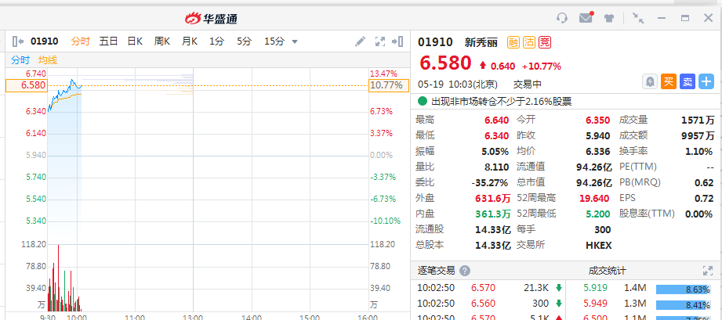Click the compact window arrows icon
Screen dimensions: 722x320
[x=638, y=19]
